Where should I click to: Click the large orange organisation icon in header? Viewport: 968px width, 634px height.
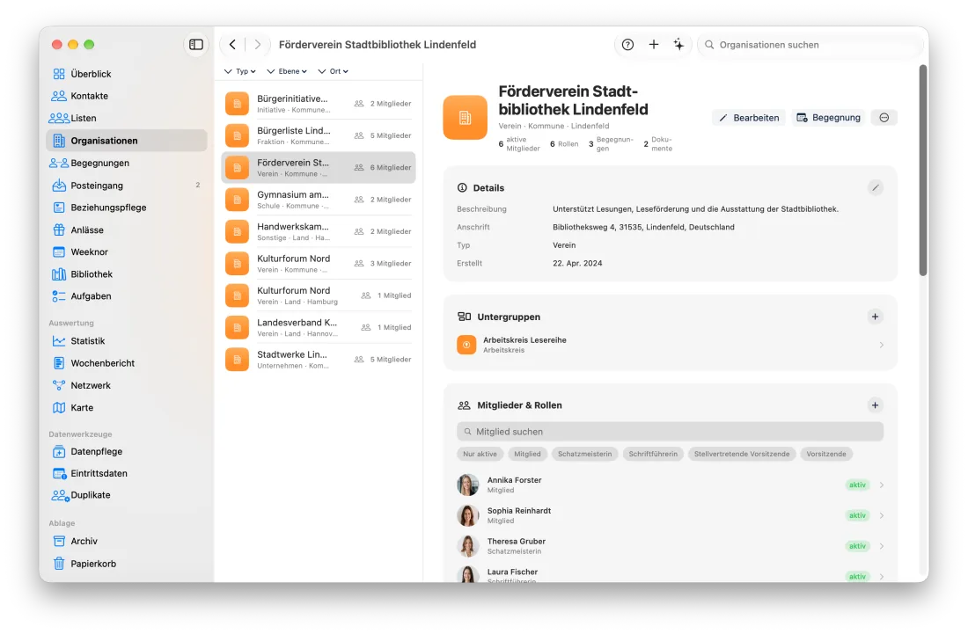click(465, 117)
